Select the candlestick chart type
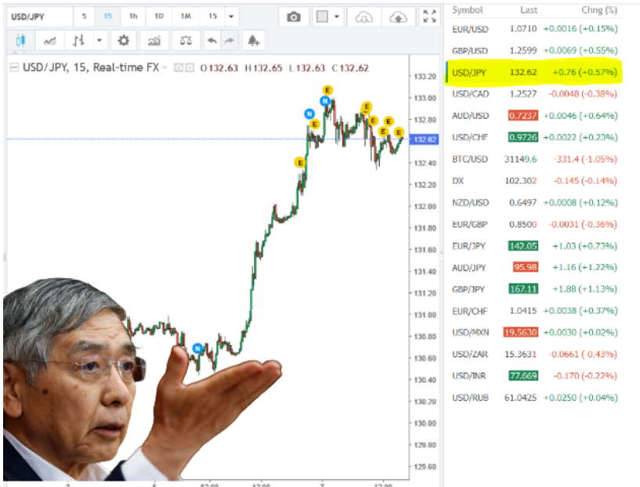Screen dimensions: 640x487 pyautogui.click(x=20, y=41)
